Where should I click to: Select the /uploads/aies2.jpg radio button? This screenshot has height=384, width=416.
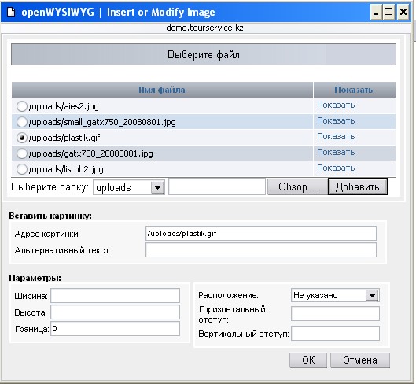(x=21, y=106)
